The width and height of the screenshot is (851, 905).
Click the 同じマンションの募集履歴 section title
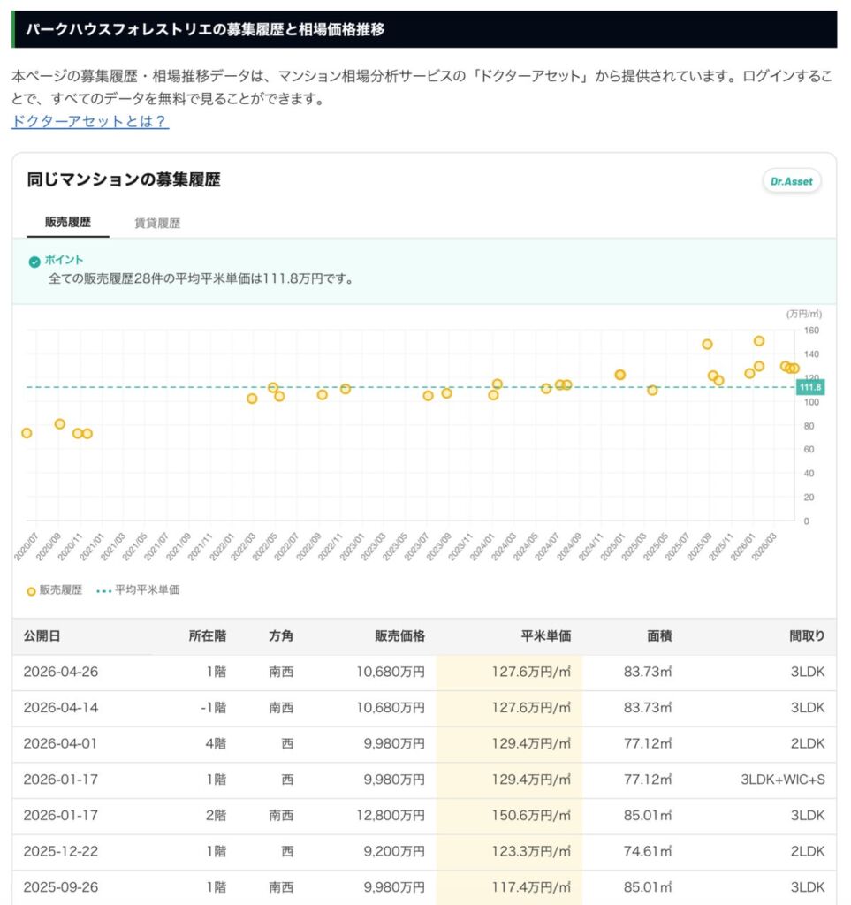point(124,180)
